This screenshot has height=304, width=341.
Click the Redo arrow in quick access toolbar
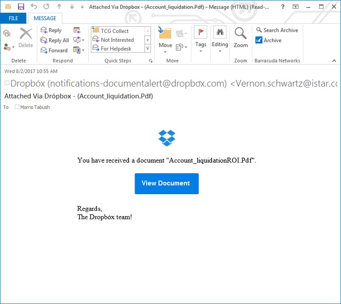tap(46, 6)
